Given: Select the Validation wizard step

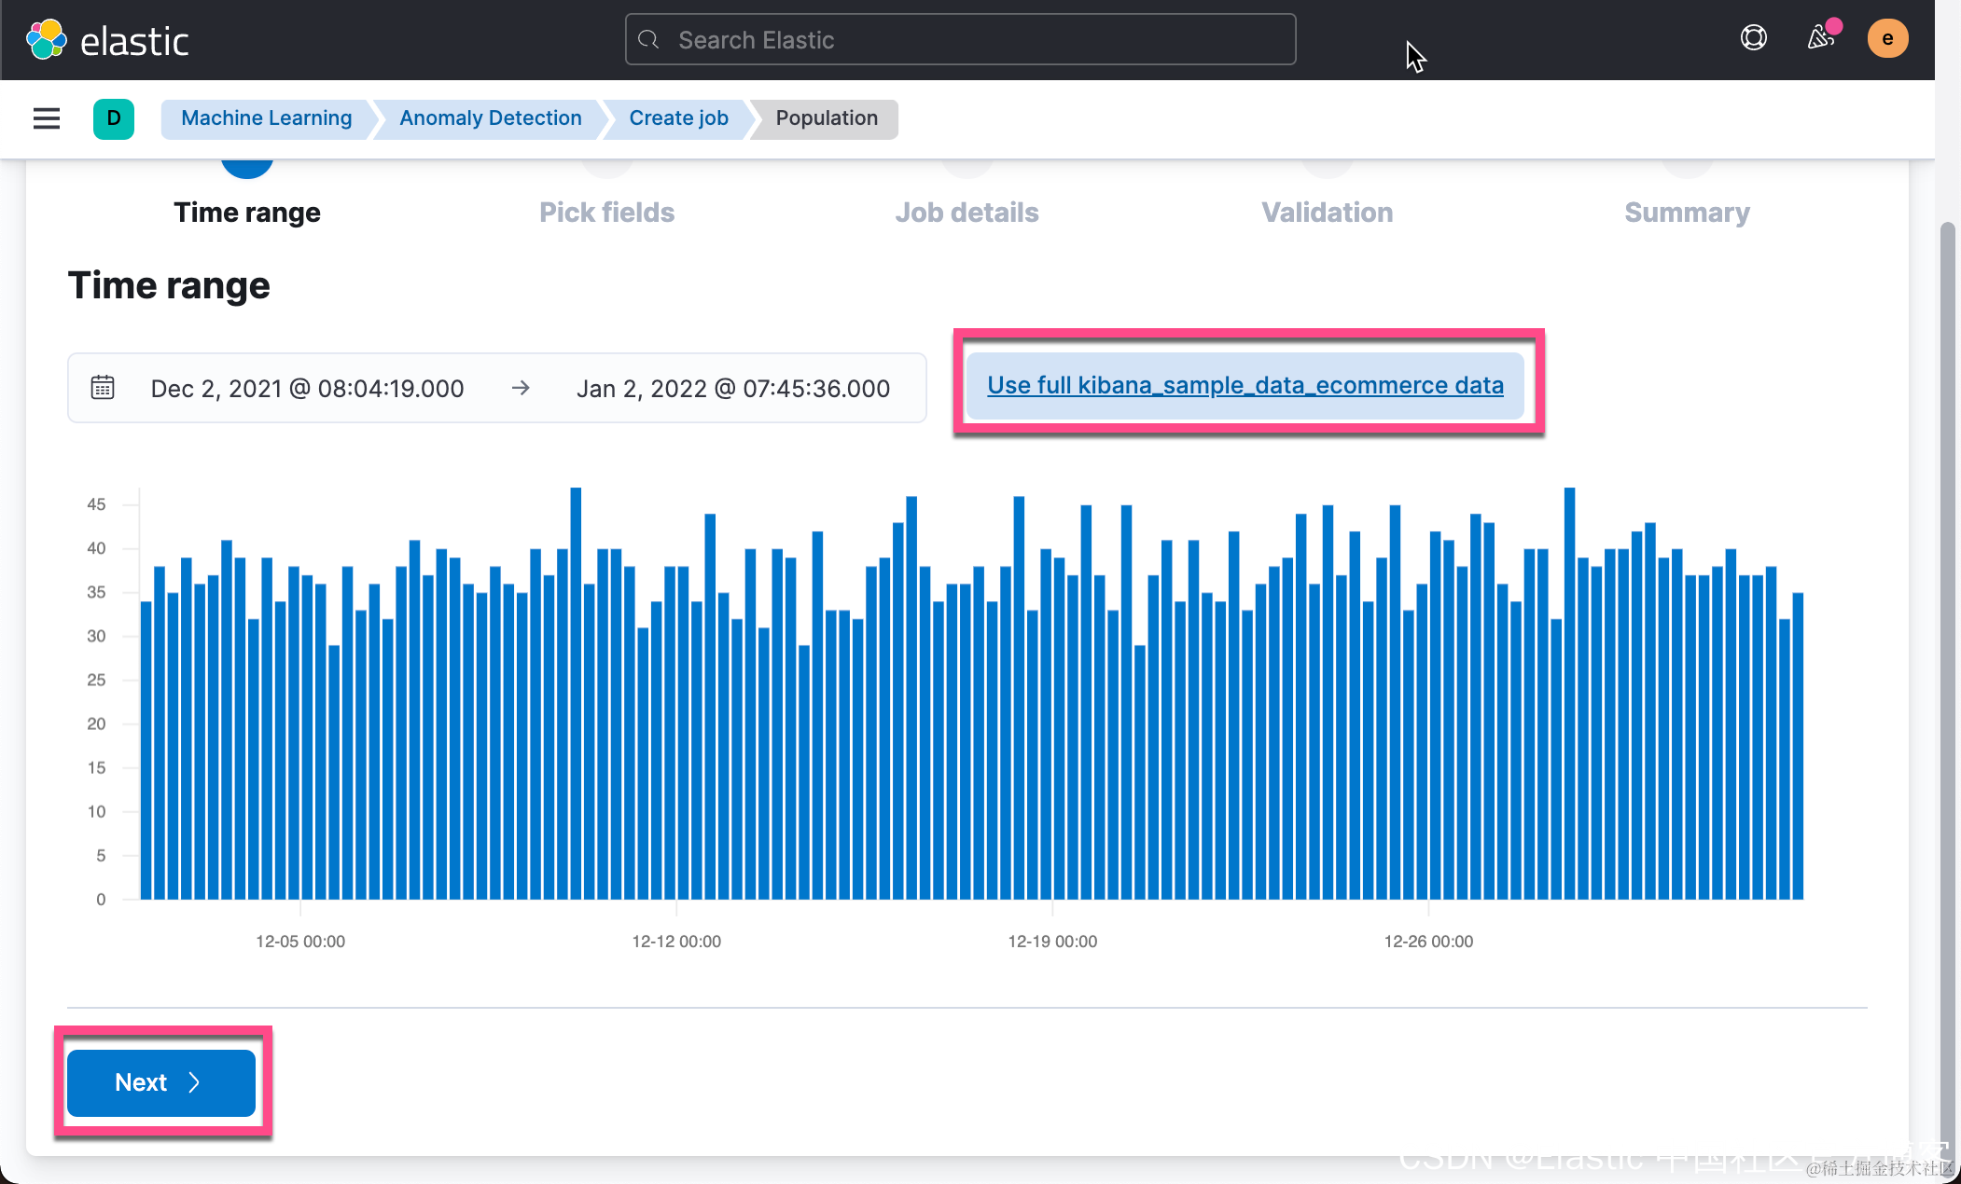Looking at the screenshot, I should (1327, 212).
